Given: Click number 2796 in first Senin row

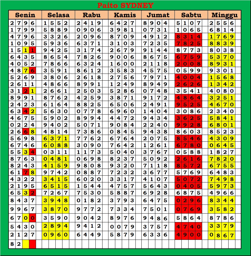Looking at the screenshot, I should [22, 23].
